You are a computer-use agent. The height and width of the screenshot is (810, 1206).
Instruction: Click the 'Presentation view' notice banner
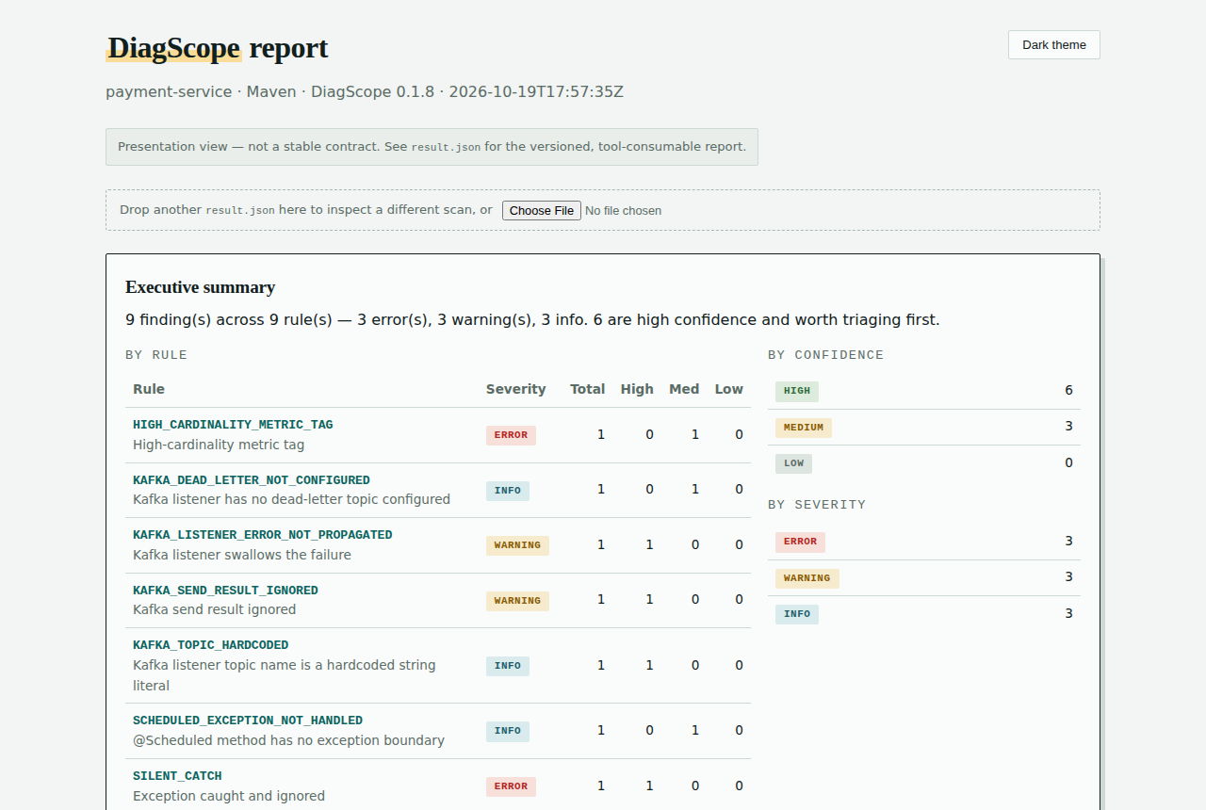click(x=432, y=147)
